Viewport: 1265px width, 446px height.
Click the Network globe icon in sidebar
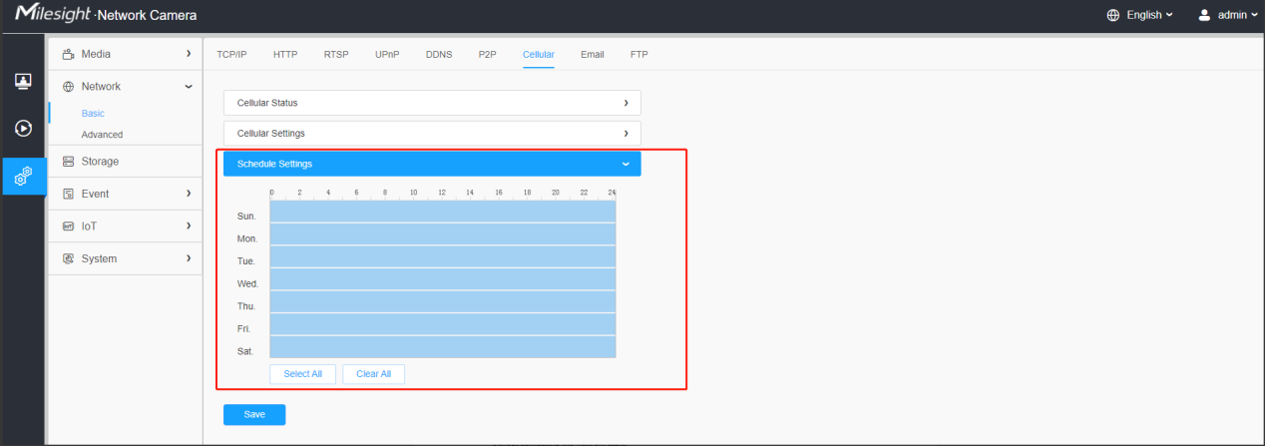69,87
